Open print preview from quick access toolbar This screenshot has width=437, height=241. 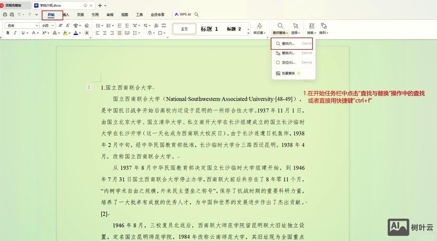tap(12, 14)
